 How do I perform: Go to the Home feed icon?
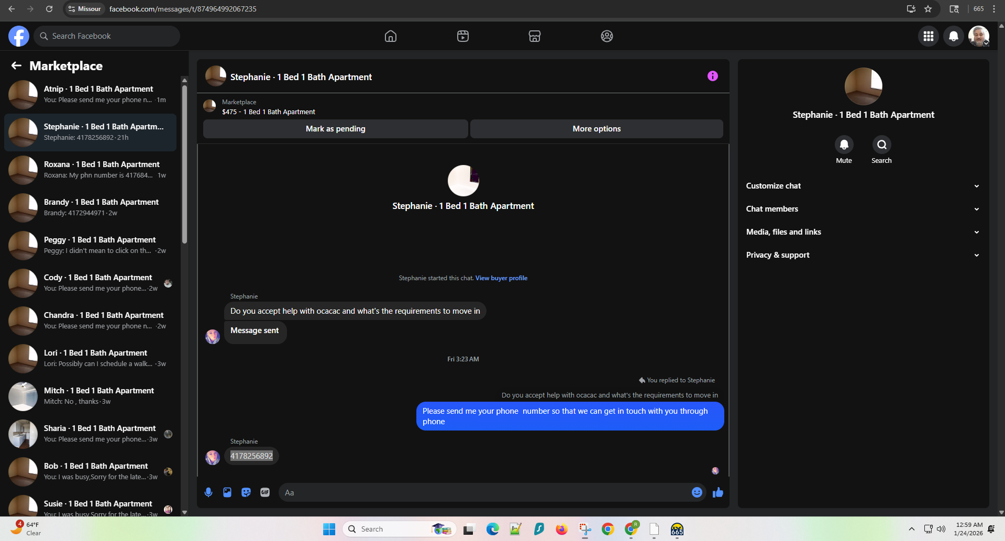(x=391, y=36)
